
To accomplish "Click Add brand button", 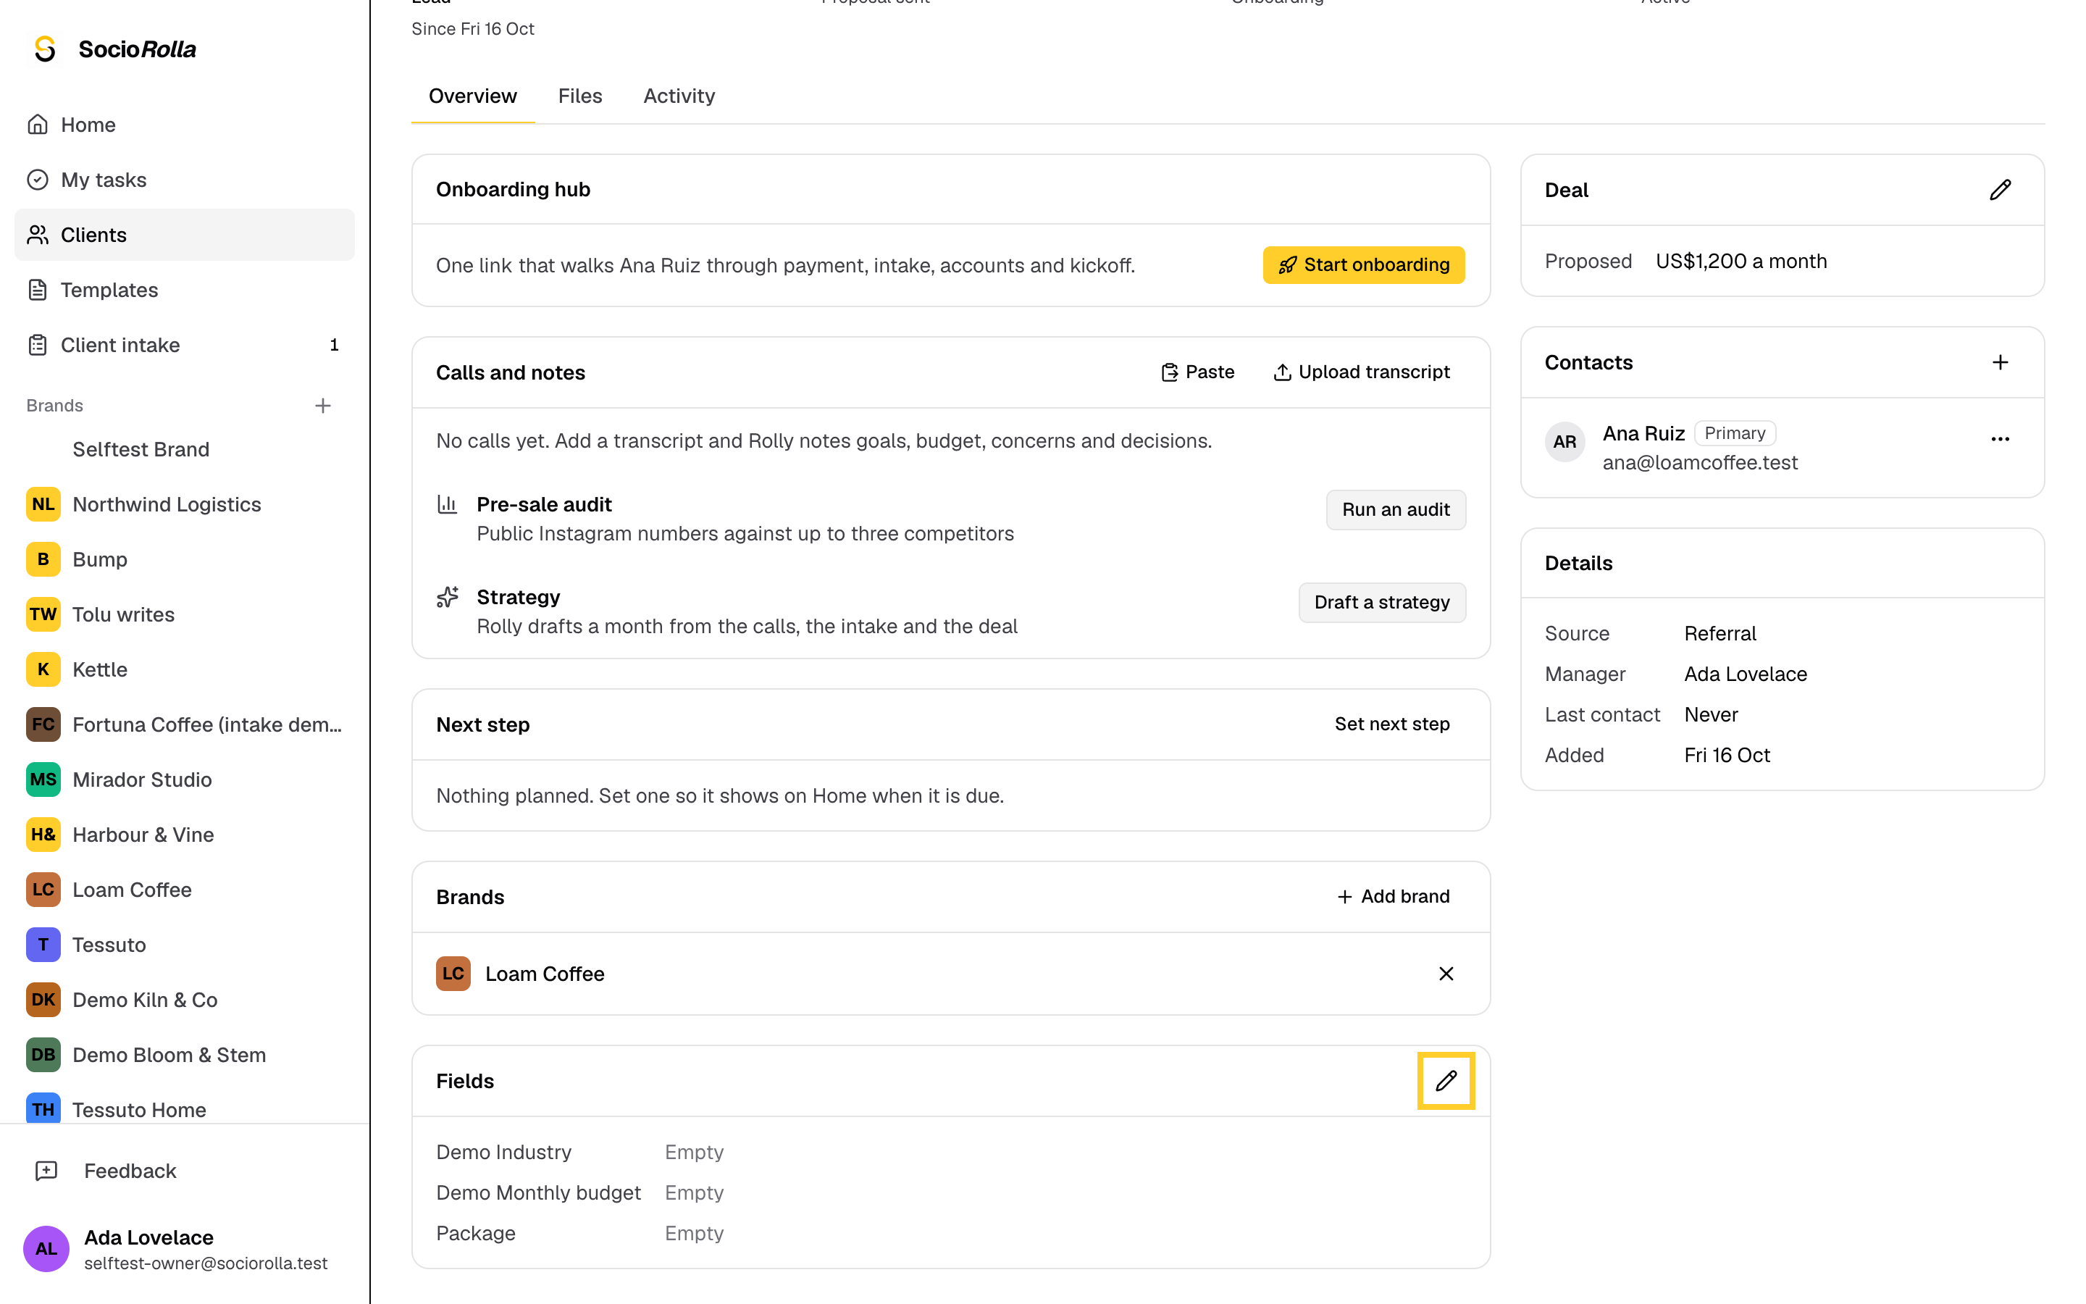I will (1392, 897).
